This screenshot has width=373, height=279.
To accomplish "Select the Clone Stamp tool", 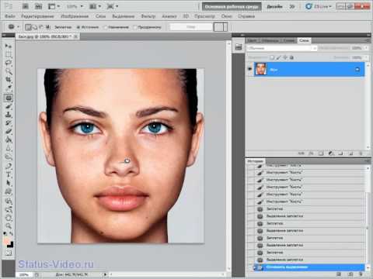I will click(9, 115).
